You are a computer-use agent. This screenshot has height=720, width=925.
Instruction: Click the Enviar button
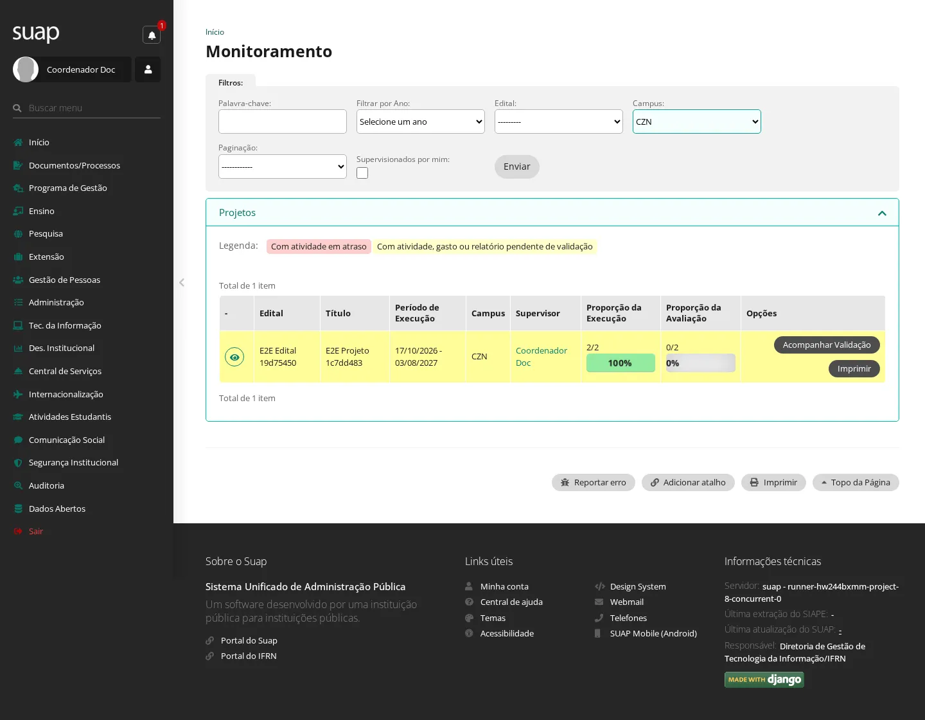point(517,167)
